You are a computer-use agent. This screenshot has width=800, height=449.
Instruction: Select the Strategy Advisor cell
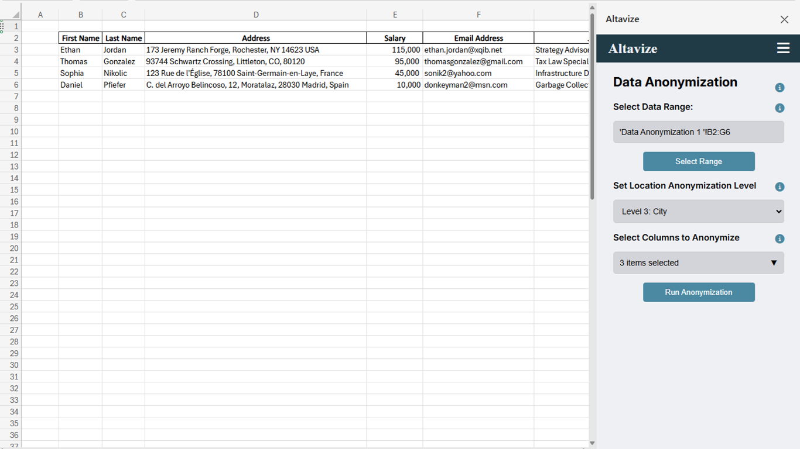click(x=562, y=50)
